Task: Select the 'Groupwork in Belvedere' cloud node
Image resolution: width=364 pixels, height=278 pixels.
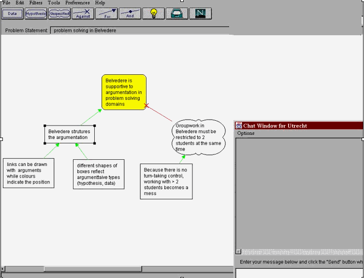Action: (199, 137)
